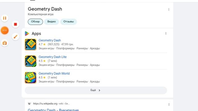Open three-dot menu for Wikipedia result
198x111 pixels.
(x=169, y=105)
